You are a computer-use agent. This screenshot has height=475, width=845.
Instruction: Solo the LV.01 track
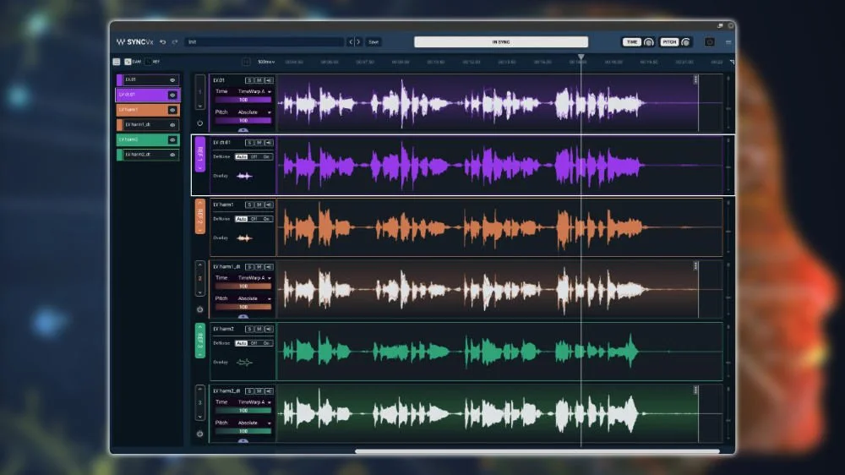[249, 80]
